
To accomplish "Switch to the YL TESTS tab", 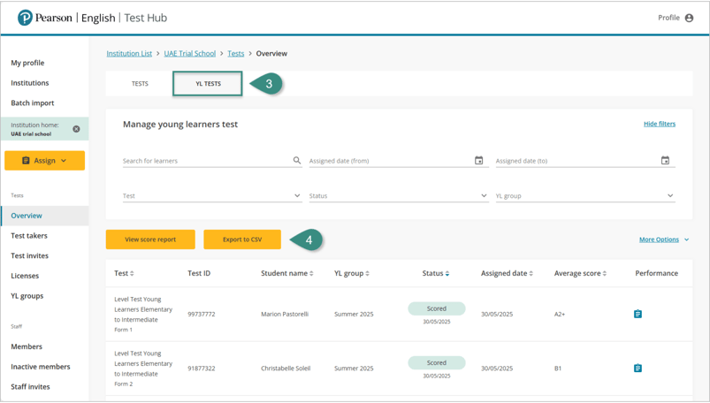I will tap(208, 84).
